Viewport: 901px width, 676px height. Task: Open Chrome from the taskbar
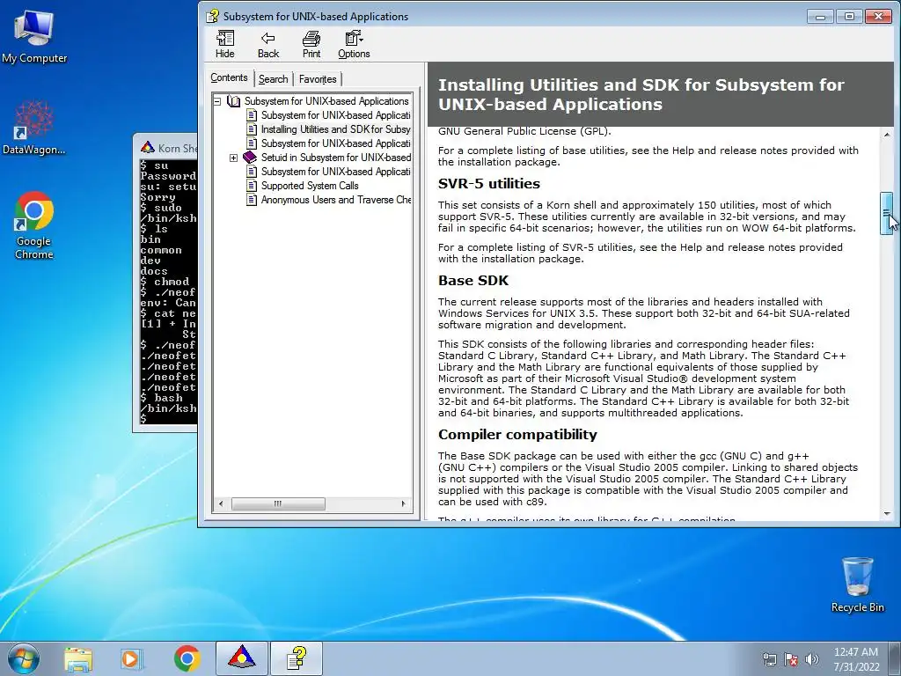(x=187, y=658)
